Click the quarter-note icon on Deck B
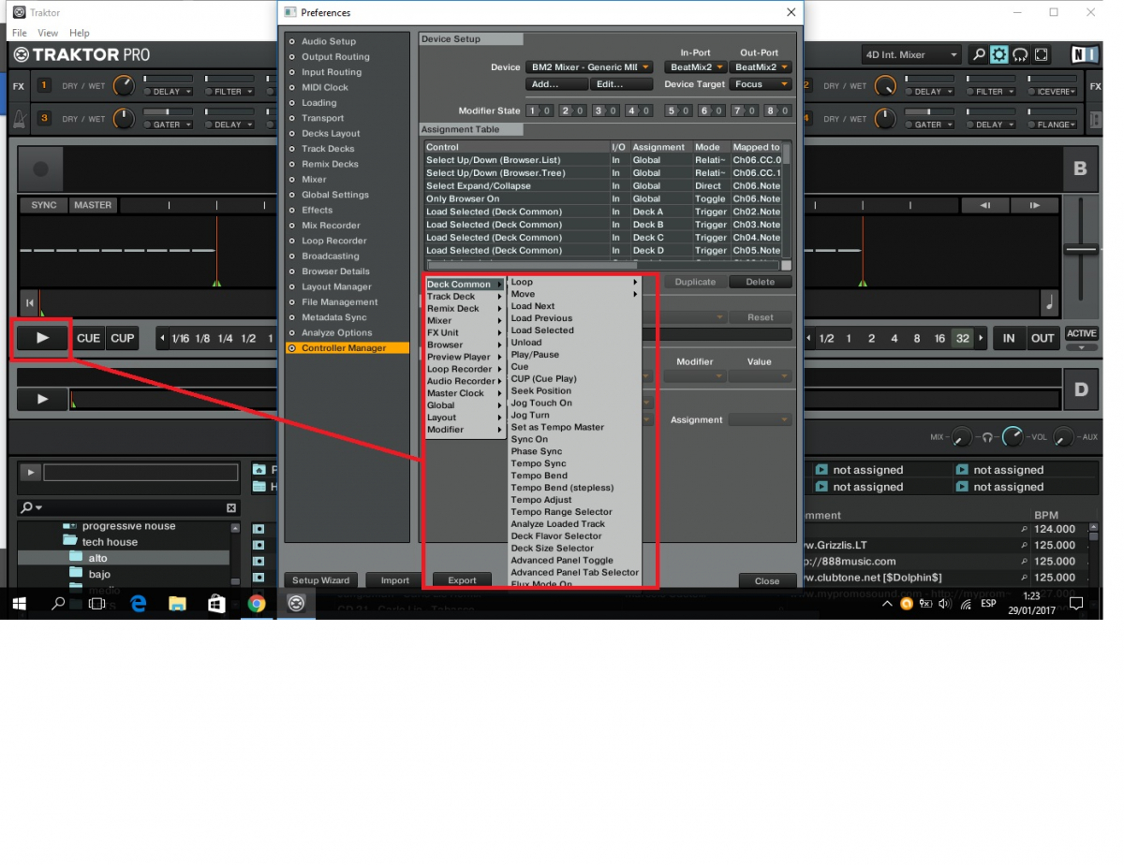1124x865 pixels. pyautogui.click(x=1048, y=302)
